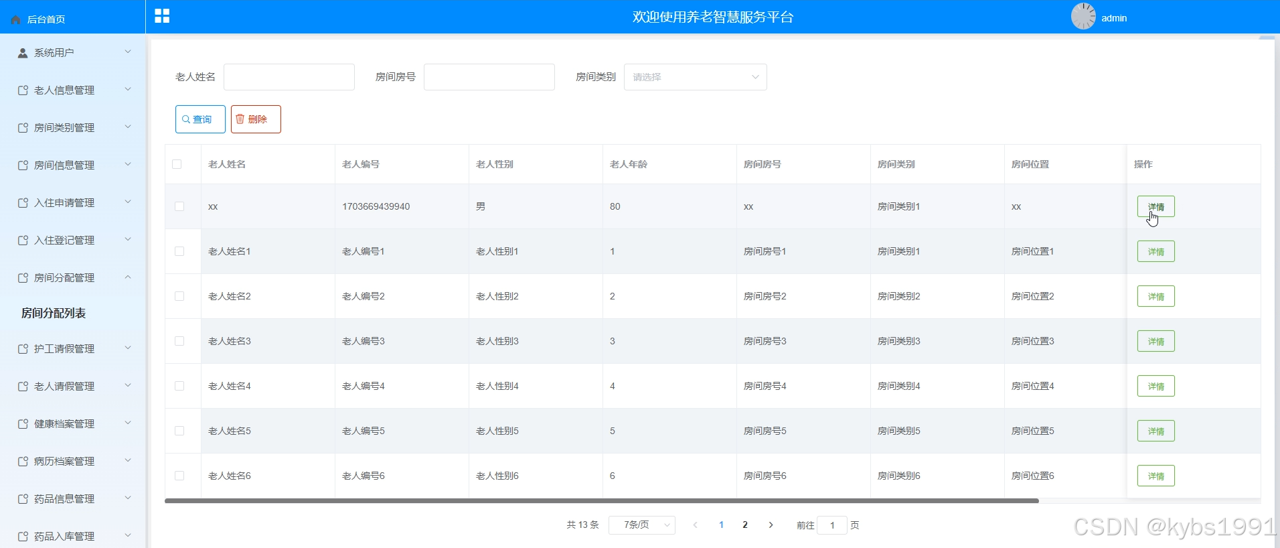The width and height of the screenshot is (1280, 548).
Task: Click the icon beside 房间分配管理
Action: click(x=23, y=277)
